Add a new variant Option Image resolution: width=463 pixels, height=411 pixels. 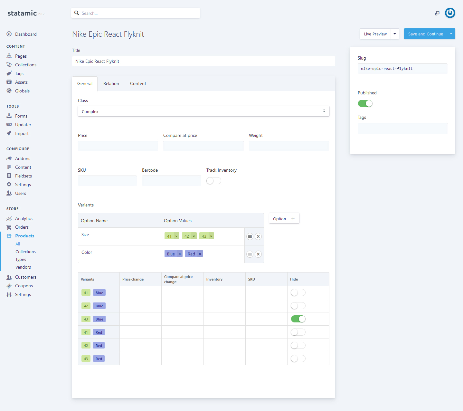[284, 218]
